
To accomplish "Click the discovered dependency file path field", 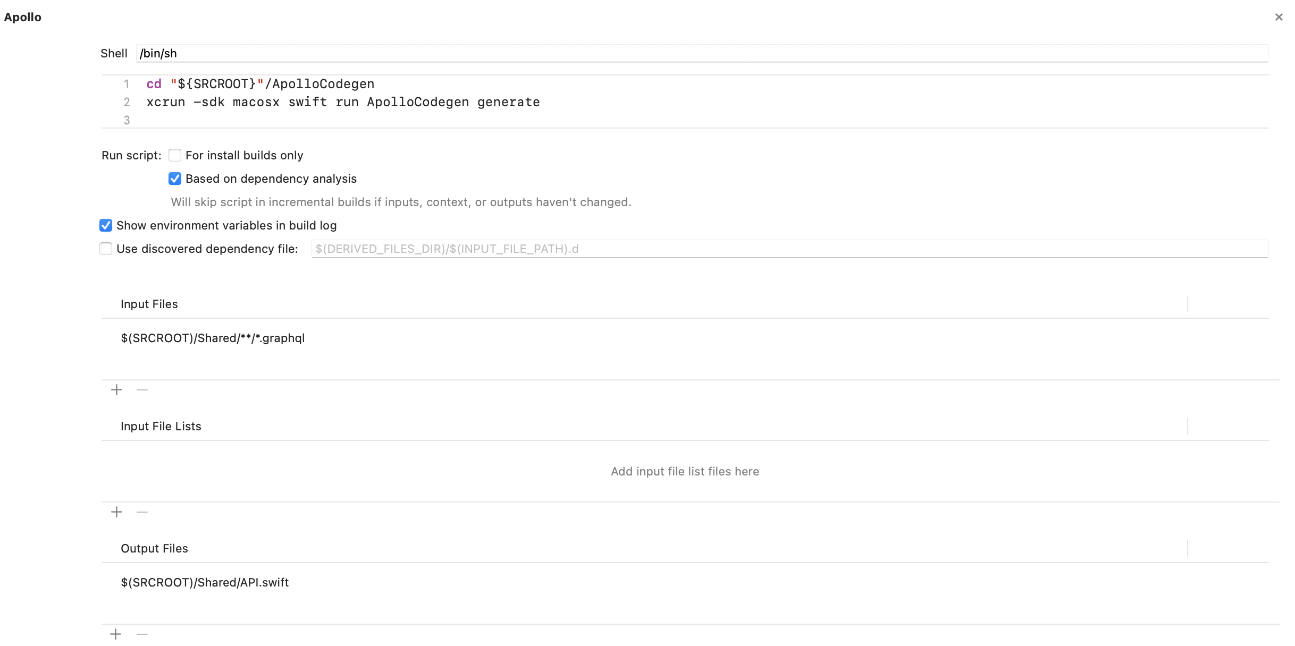I will click(789, 249).
